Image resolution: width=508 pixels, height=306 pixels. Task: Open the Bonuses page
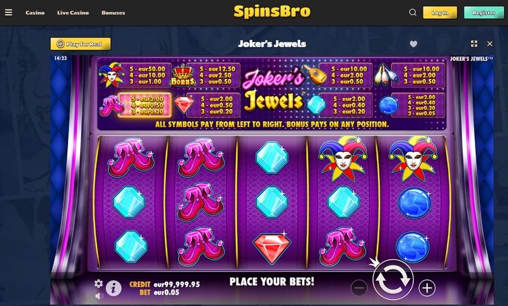click(113, 12)
